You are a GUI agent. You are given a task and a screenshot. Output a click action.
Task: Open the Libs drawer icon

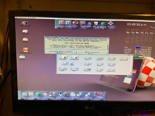point(87,64)
